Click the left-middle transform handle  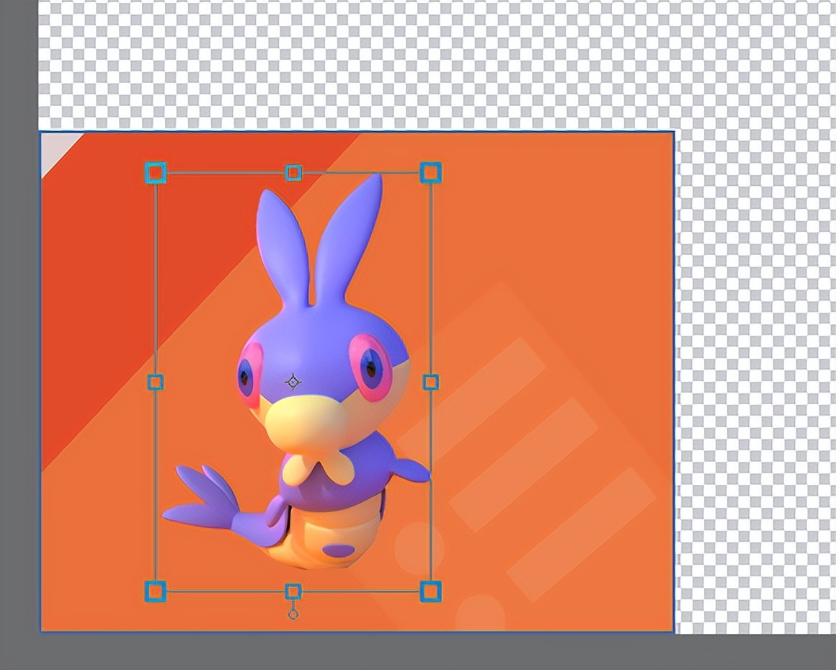coord(156,382)
